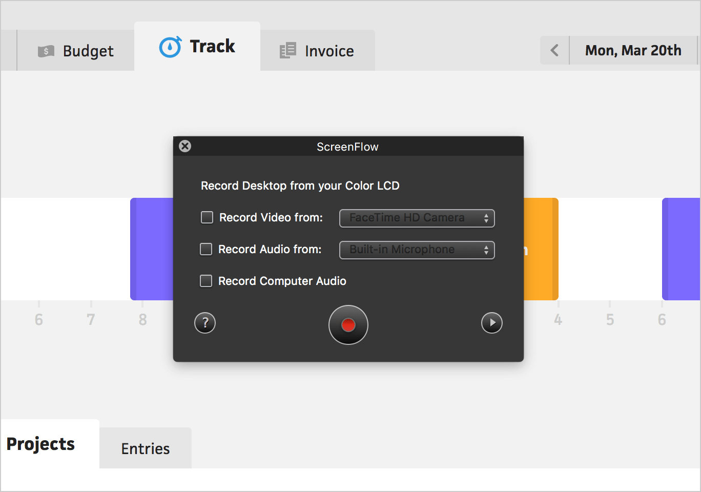Toggle Record Computer Audio checkbox
The width and height of the screenshot is (701, 492).
(206, 281)
